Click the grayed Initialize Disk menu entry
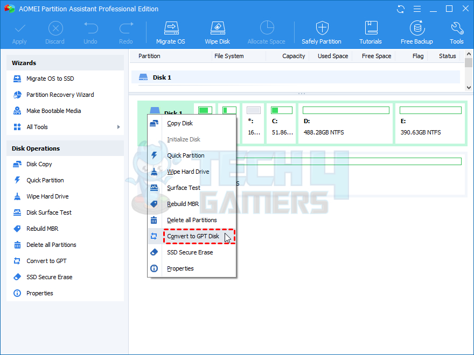The image size is (474, 355). point(192,139)
